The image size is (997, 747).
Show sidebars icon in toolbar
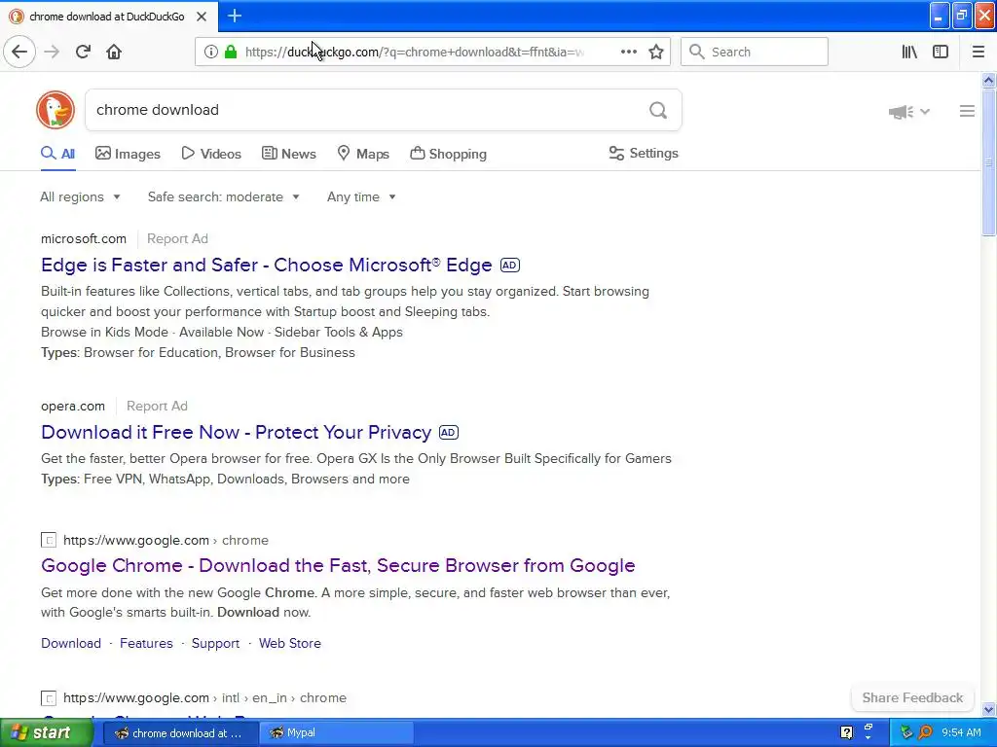point(941,52)
